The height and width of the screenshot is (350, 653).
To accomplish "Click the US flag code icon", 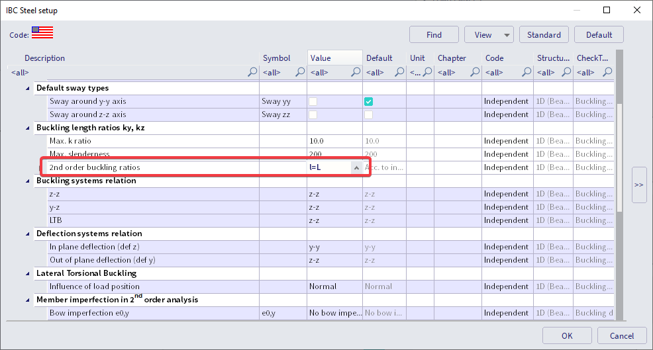I will click(x=42, y=32).
